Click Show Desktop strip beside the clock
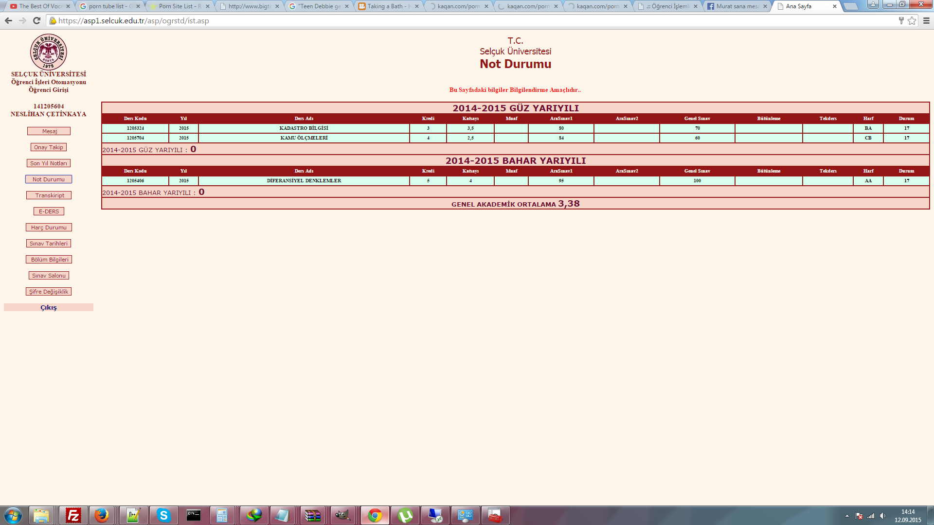 tap(931, 515)
